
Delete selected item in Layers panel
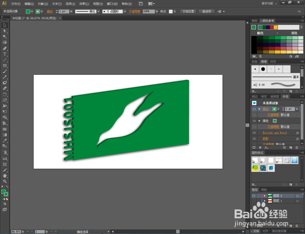pyautogui.click(x=297, y=226)
